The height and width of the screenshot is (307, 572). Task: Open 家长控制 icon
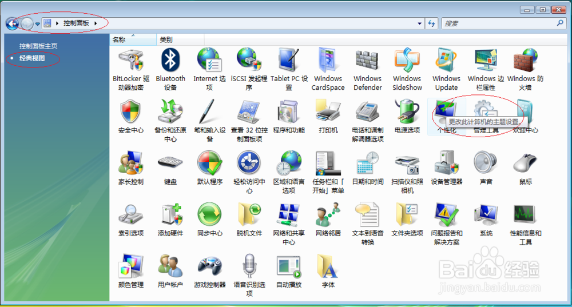click(131, 163)
